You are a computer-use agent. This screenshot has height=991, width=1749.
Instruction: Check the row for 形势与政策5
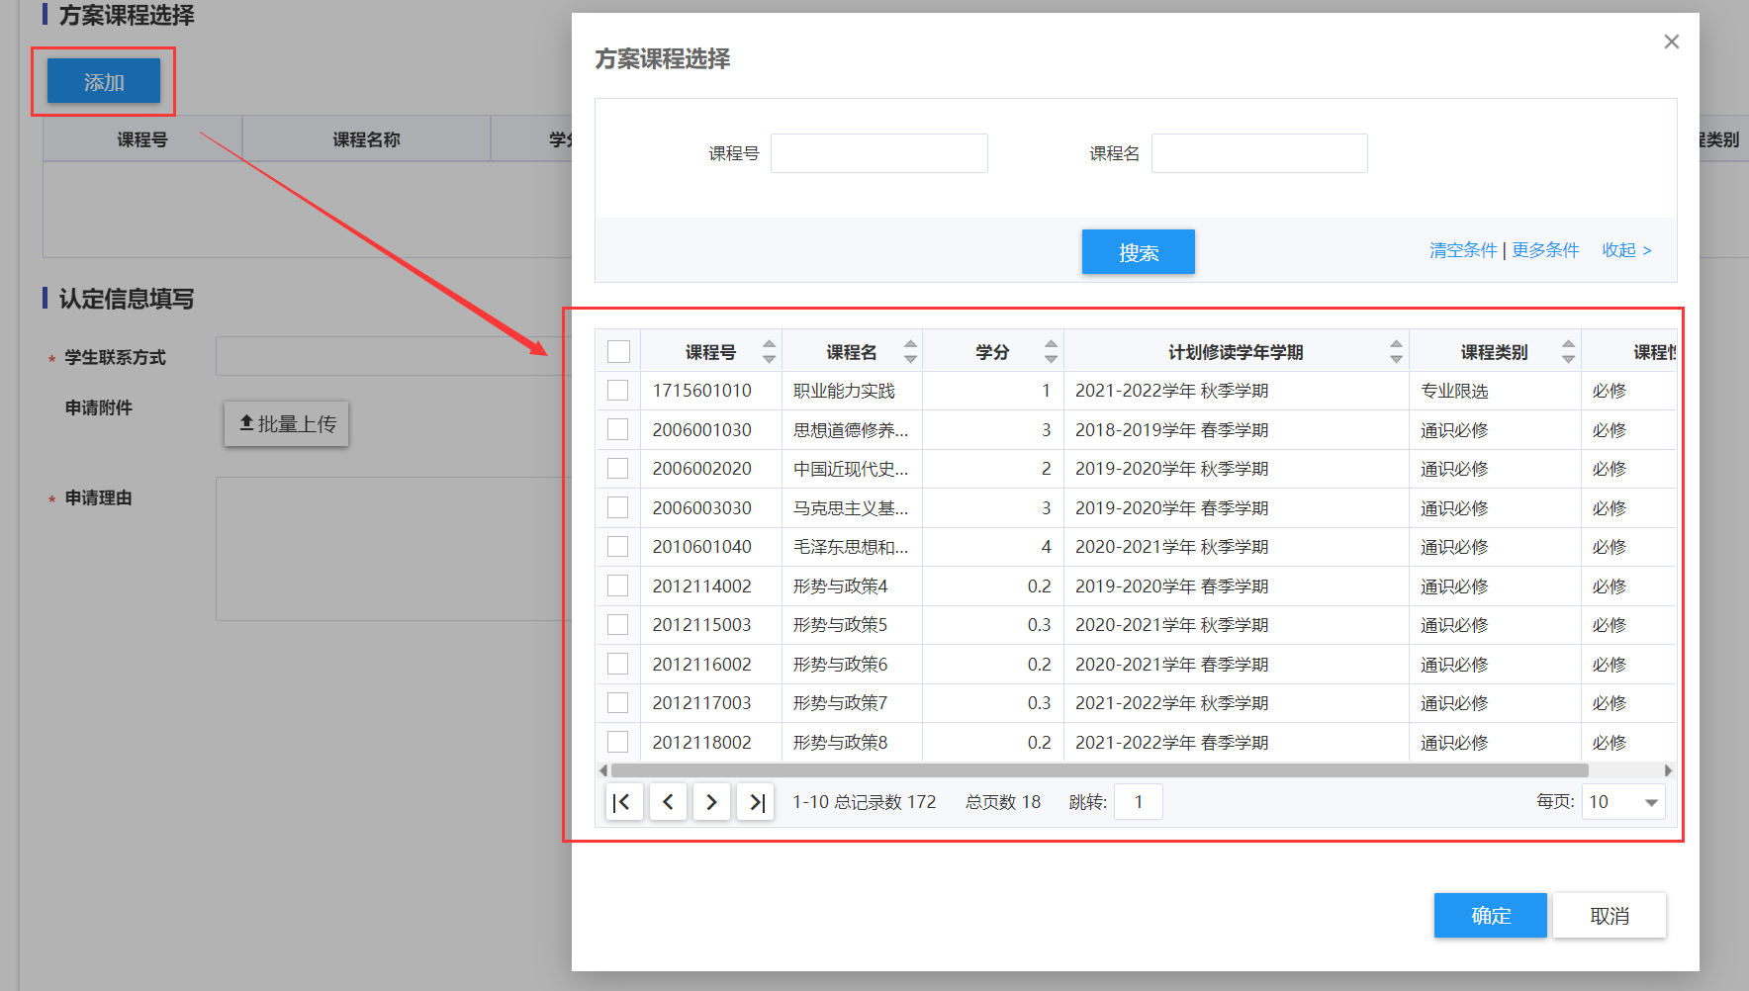(618, 625)
